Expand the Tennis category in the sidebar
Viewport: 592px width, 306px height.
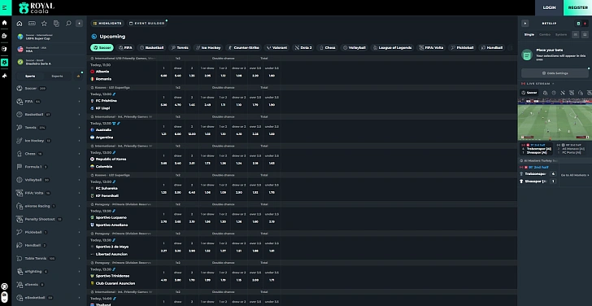(49, 128)
